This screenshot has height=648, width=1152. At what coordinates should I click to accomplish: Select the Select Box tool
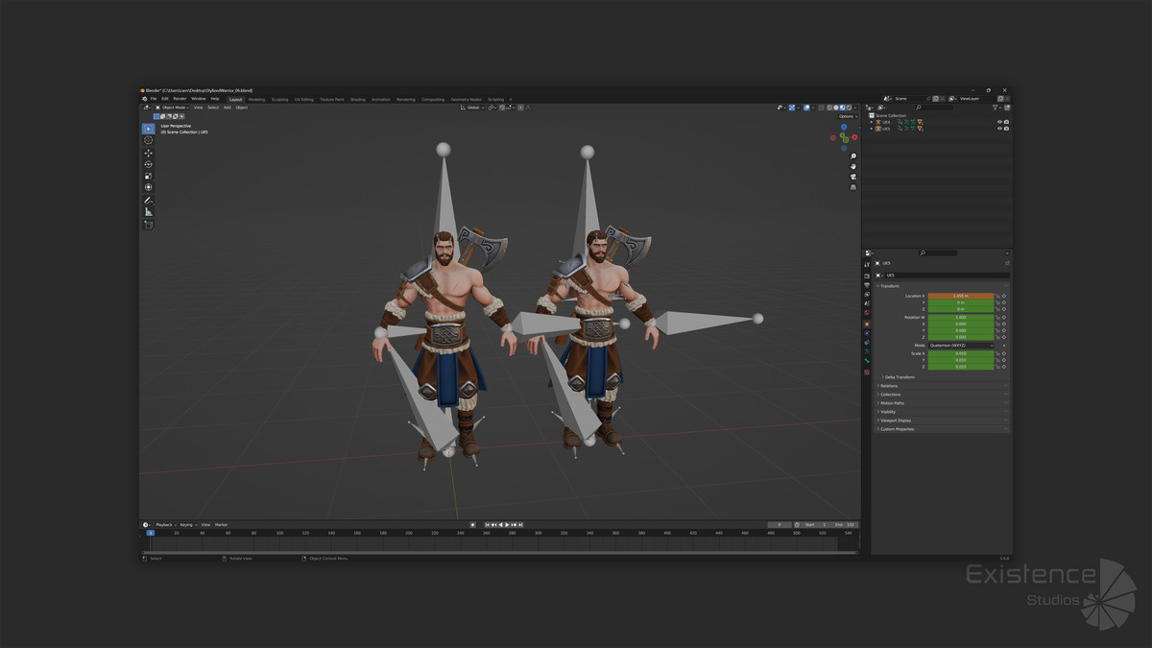[x=148, y=129]
